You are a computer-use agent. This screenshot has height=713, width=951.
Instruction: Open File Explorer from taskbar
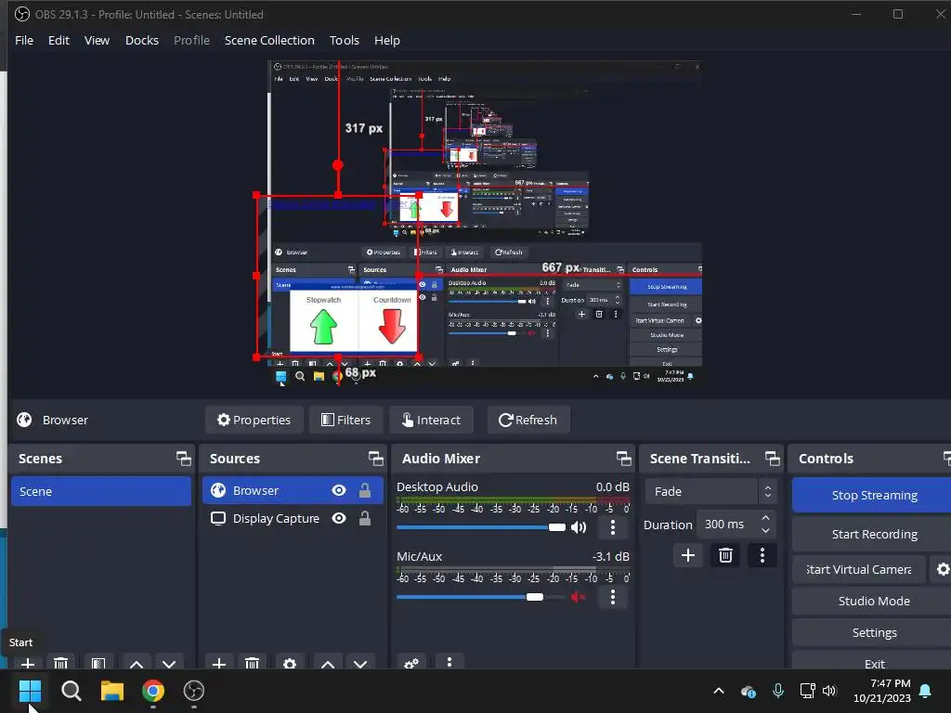click(112, 690)
